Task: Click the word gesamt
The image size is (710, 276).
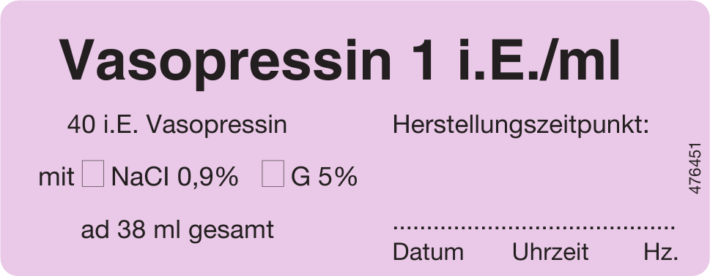Action: click(231, 231)
